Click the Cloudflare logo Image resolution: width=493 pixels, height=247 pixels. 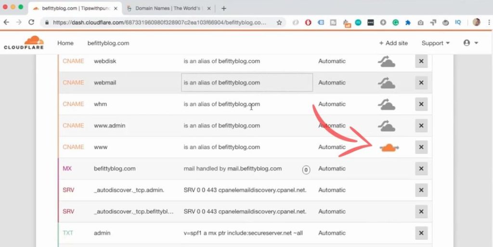click(x=24, y=42)
